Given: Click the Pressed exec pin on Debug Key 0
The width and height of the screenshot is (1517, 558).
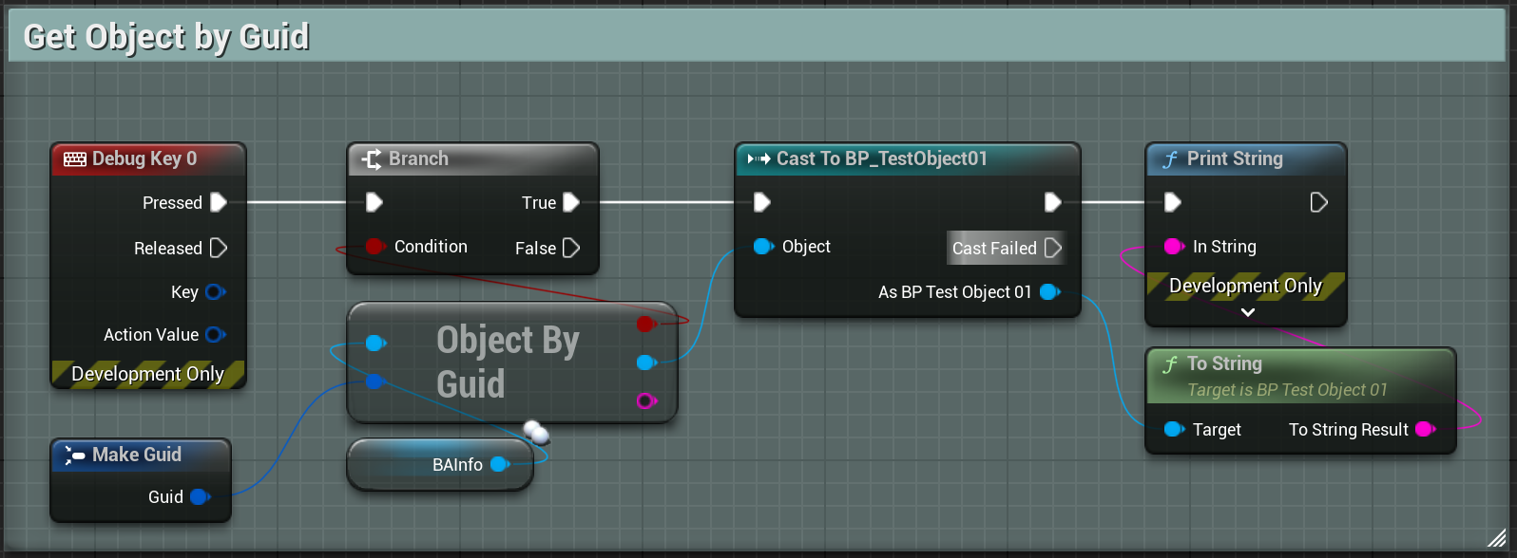Looking at the screenshot, I should pos(218,202).
